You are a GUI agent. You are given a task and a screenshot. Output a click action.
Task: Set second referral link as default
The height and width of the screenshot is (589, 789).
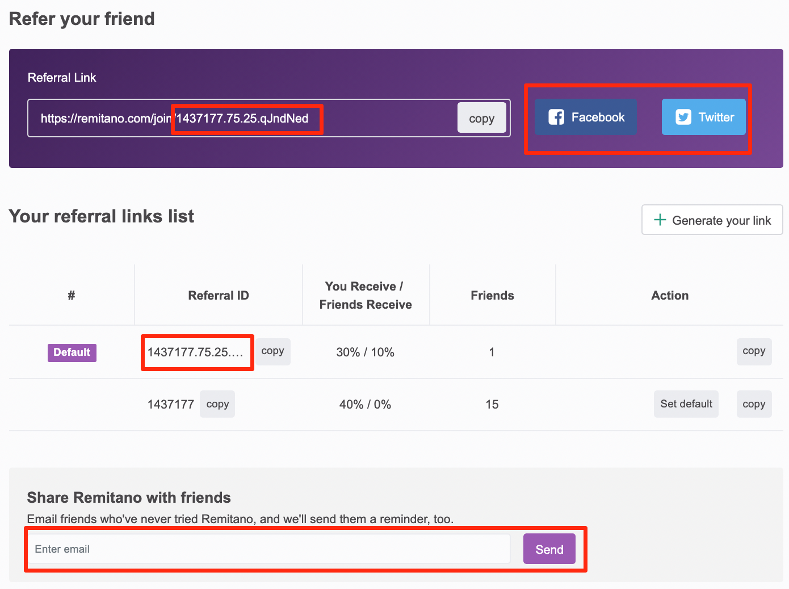pos(686,404)
